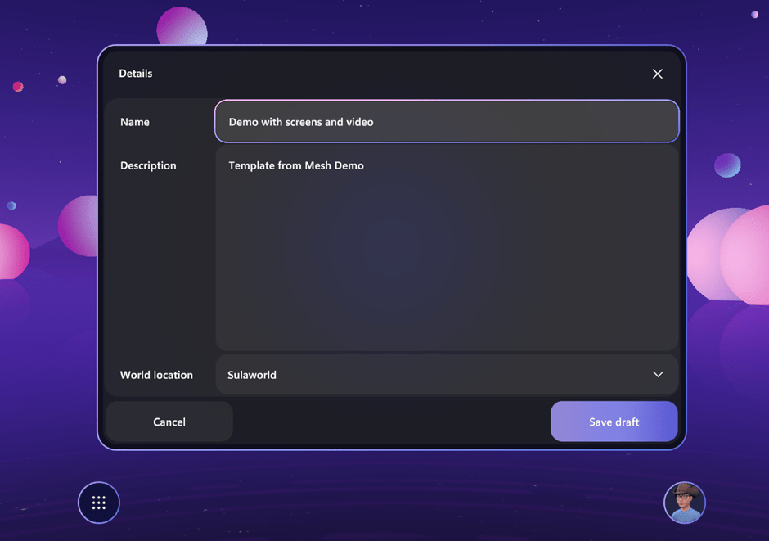
Task: Click the Details dialog title
Action: click(x=136, y=74)
